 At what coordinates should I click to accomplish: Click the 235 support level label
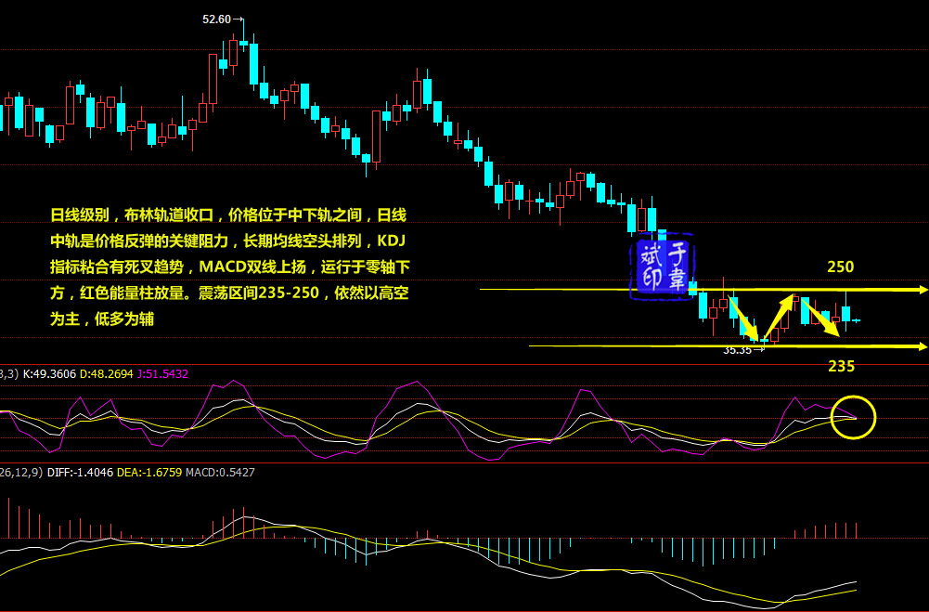(x=842, y=367)
